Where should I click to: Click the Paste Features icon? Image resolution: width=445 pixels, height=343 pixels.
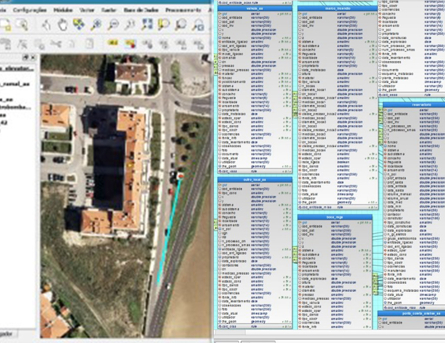[x=90, y=44]
